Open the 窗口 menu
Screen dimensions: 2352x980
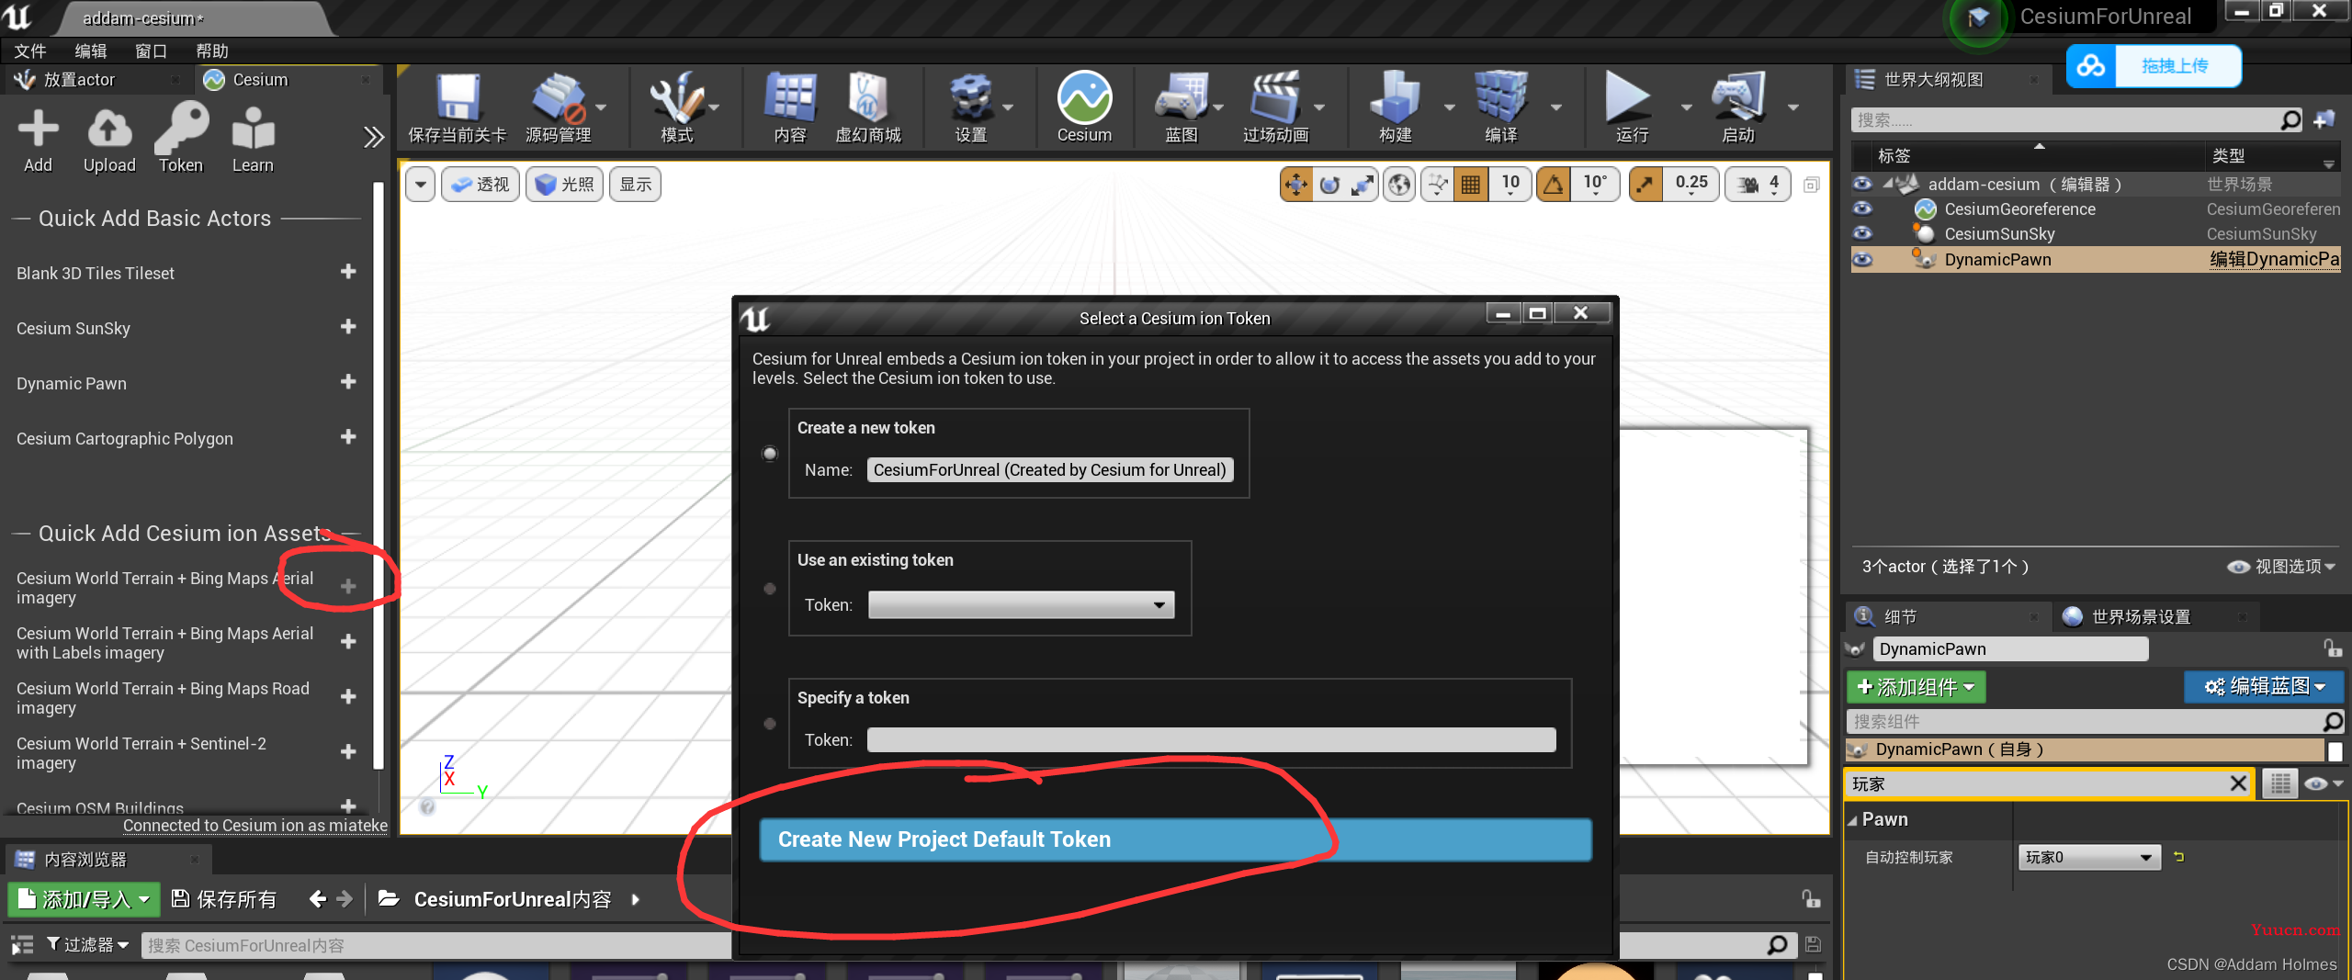[x=152, y=51]
